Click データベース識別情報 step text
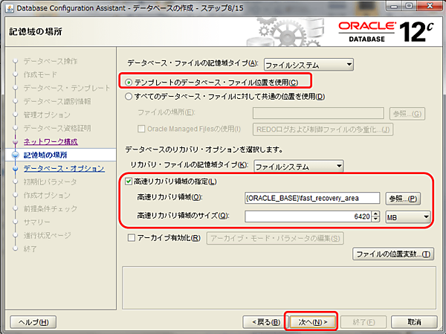Viewport: 446px width, 334px height. click(57, 101)
